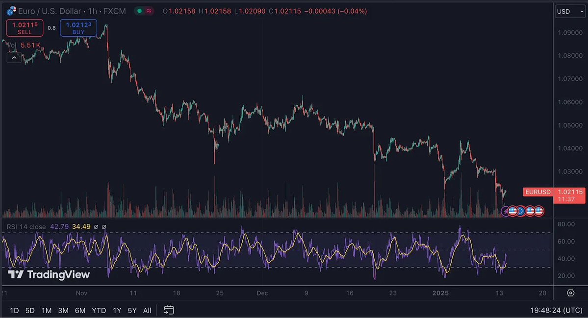Collapse indicator legend with chevron arrow

(14, 57)
